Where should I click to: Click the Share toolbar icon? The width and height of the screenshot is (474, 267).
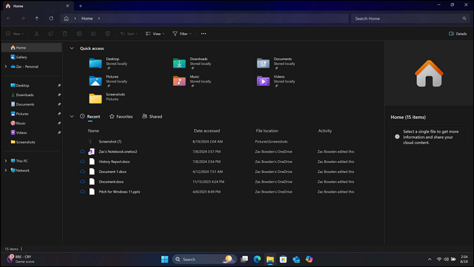click(x=93, y=34)
